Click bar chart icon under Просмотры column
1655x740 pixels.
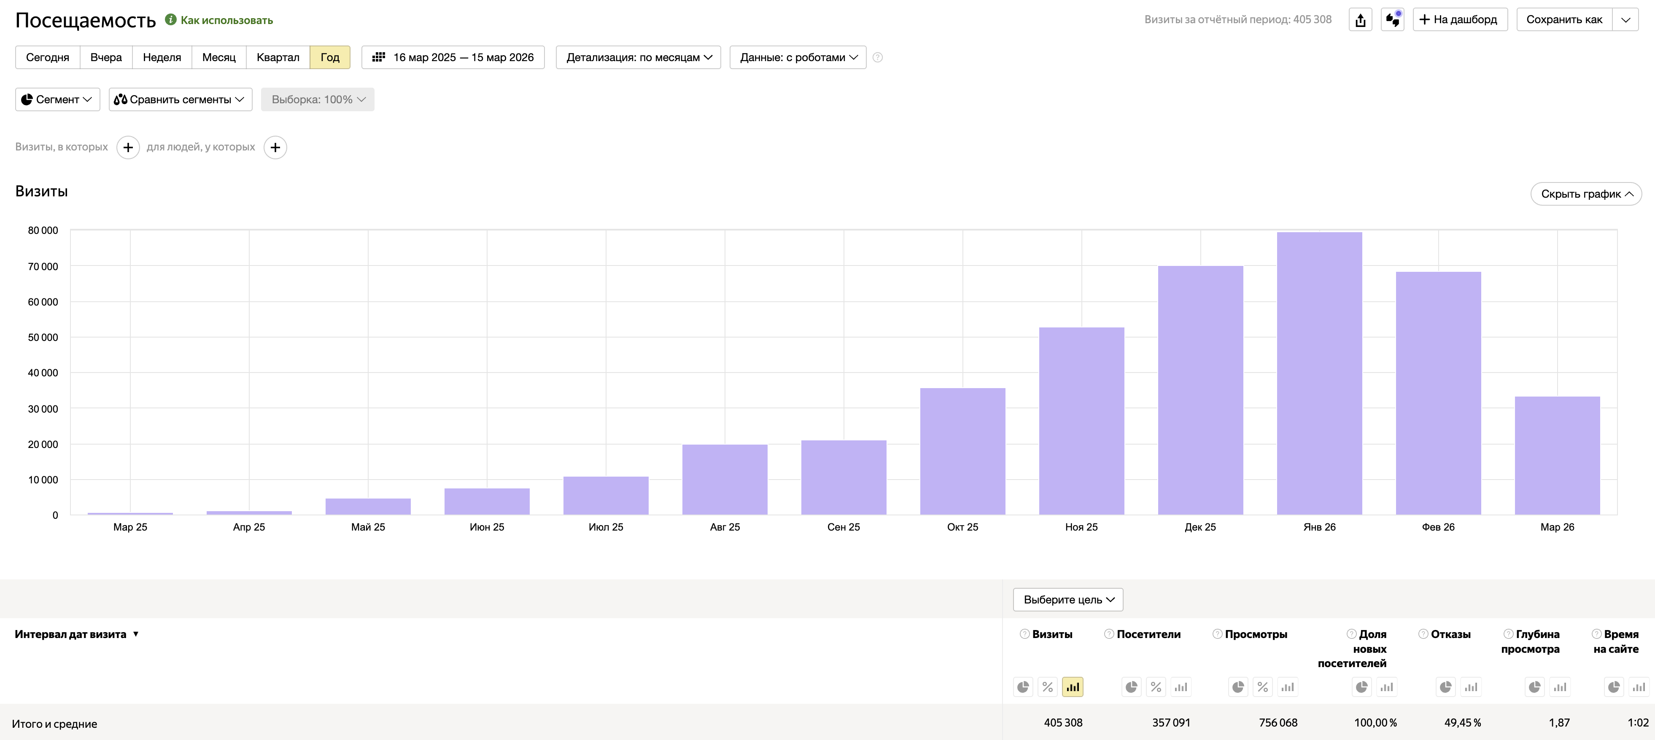coord(1288,687)
